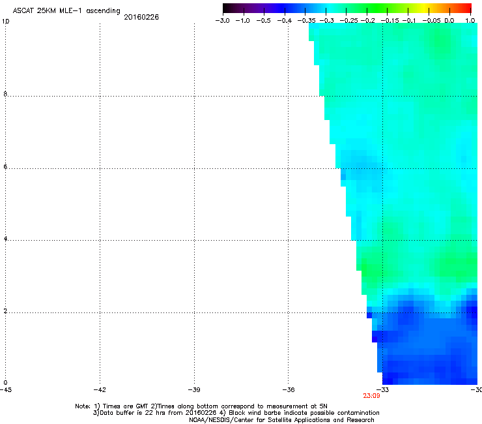The image size is (482, 424).
Task: Click the longitude axis label '-45'
Action: click(x=6, y=390)
